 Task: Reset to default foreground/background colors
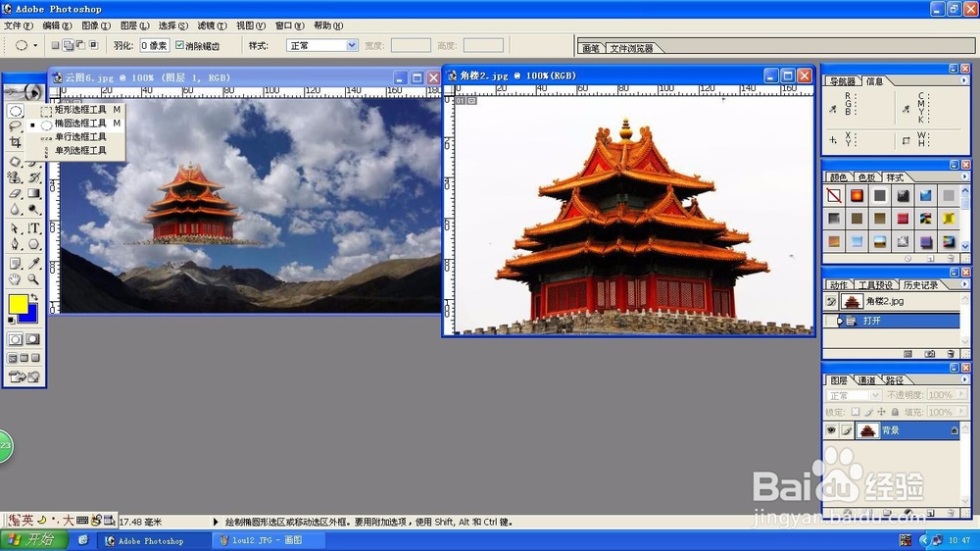(x=11, y=321)
